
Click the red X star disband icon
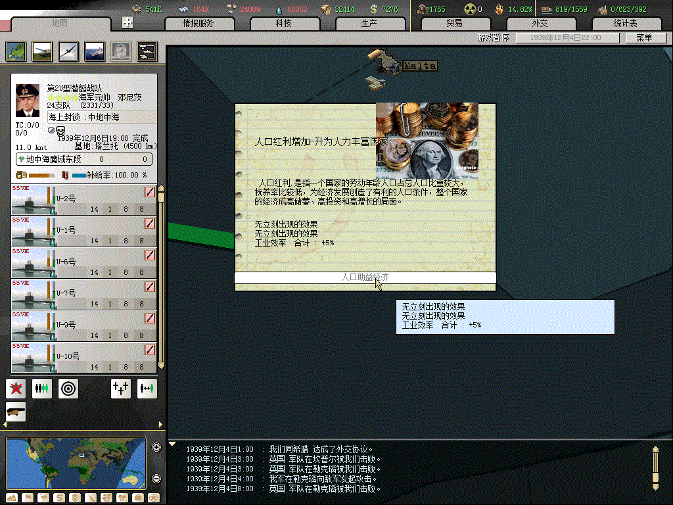15,389
